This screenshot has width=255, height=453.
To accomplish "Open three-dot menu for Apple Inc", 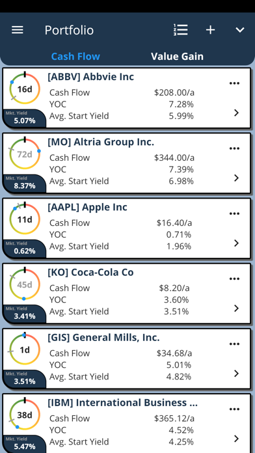I will [x=234, y=213].
